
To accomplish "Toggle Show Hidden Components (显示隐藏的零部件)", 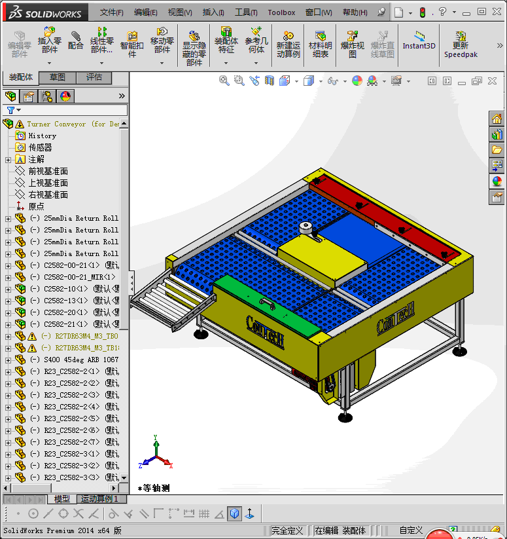I will (x=194, y=48).
